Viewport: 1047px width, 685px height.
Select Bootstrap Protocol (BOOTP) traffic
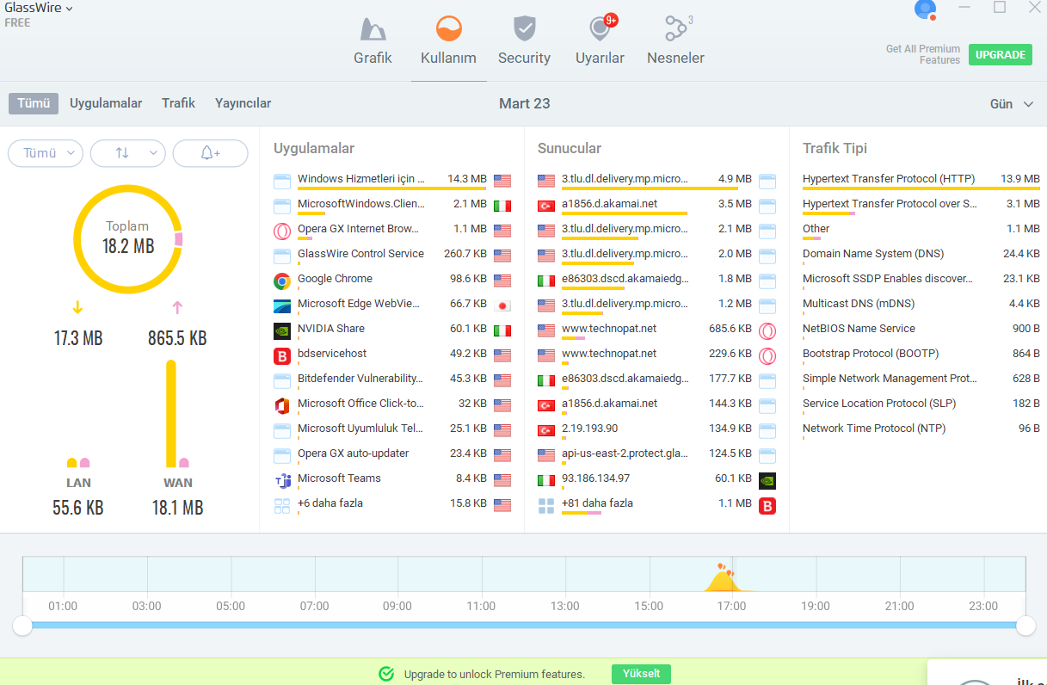point(921,355)
